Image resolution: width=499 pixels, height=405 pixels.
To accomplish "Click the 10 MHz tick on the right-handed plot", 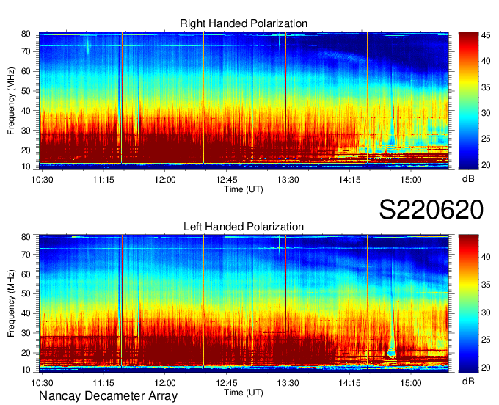I will 26,167.
